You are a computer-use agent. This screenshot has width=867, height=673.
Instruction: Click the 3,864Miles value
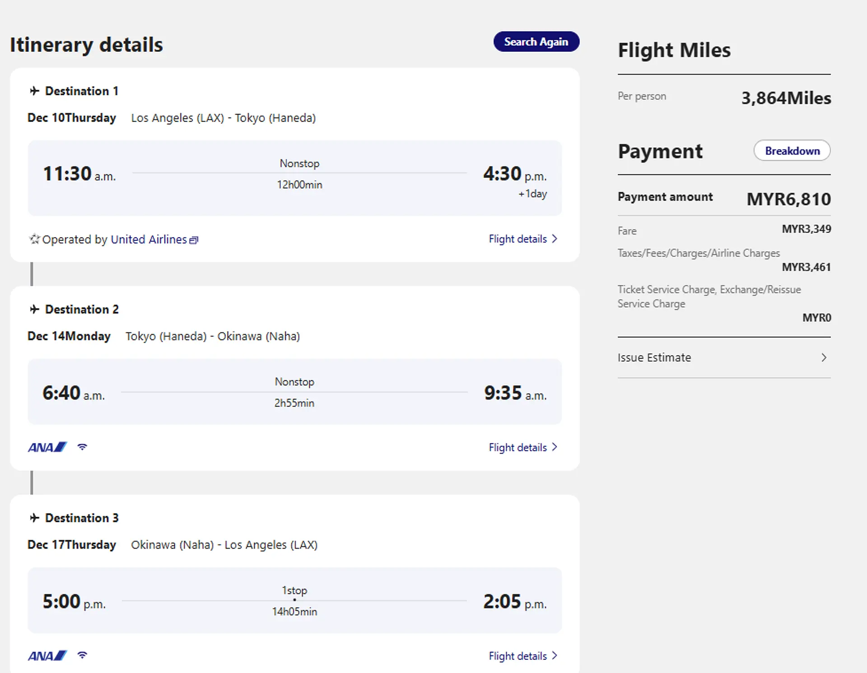tap(786, 98)
